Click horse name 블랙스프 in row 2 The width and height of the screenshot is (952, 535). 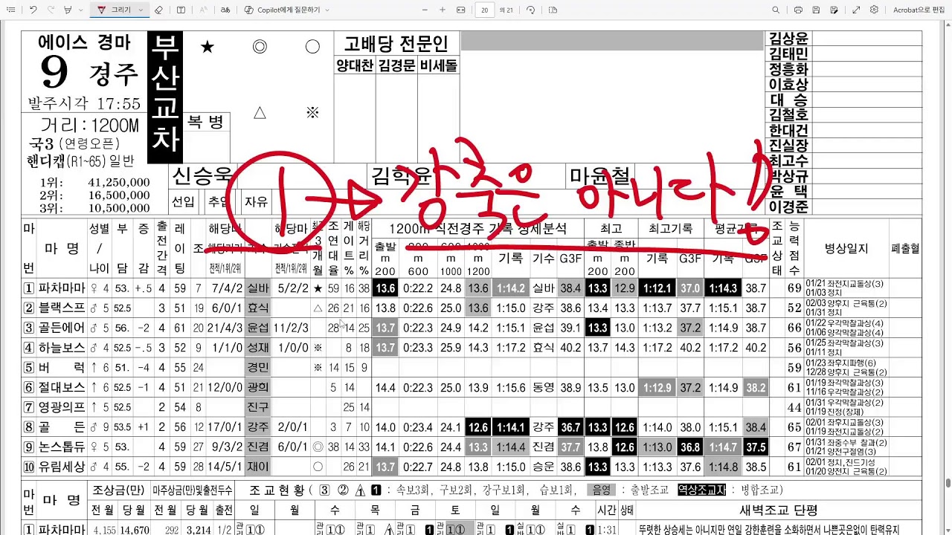tap(62, 308)
